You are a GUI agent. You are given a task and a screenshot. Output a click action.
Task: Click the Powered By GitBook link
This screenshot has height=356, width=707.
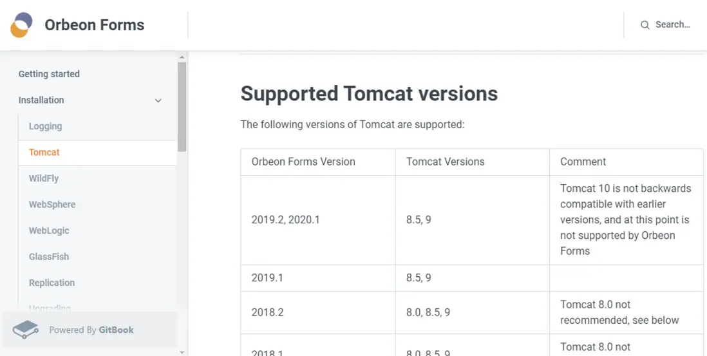click(91, 330)
